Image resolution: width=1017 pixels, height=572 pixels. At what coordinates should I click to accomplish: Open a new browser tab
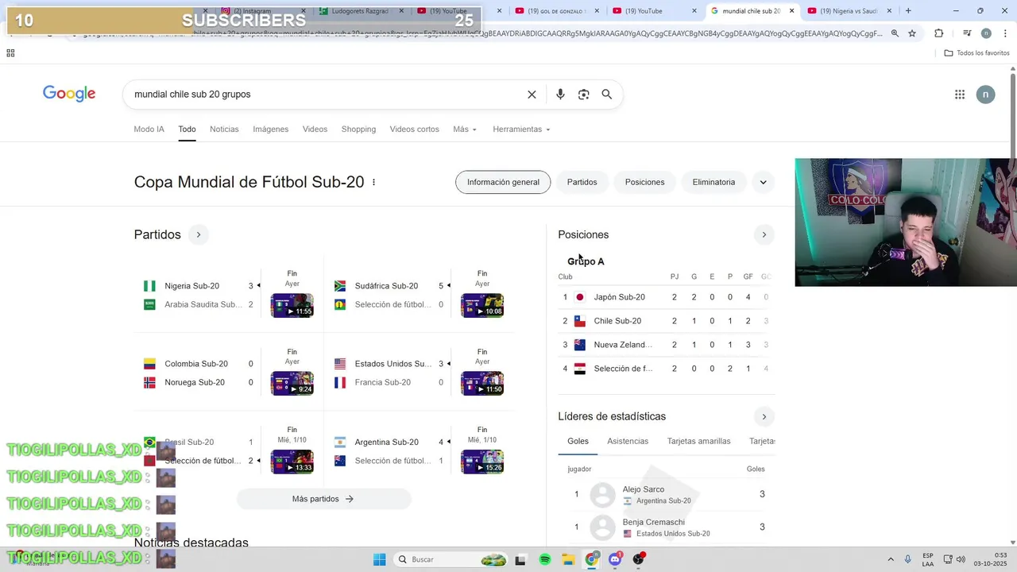908,11
